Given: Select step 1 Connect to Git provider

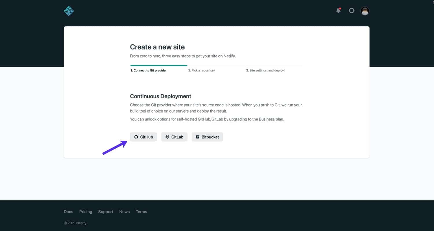Looking at the screenshot, I should [x=148, y=70].
